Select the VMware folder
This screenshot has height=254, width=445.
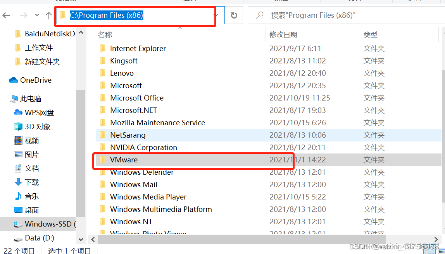pos(269,160)
